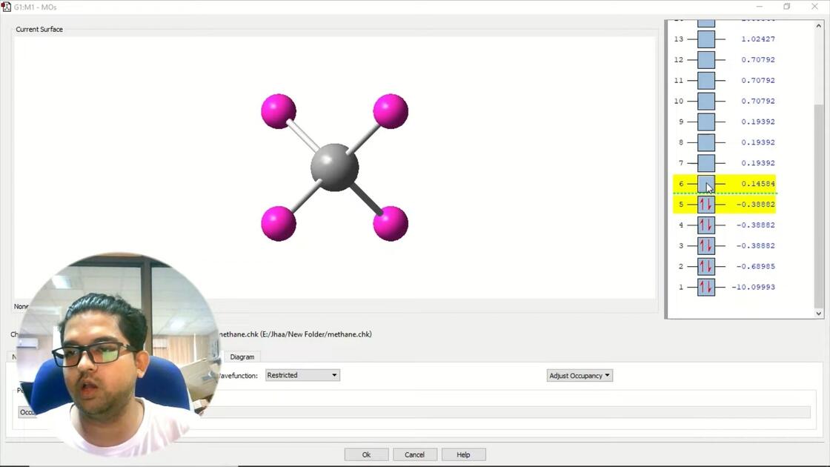Select LUMO orbital 6 square
This screenshot has height=467, width=830.
coord(706,184)
